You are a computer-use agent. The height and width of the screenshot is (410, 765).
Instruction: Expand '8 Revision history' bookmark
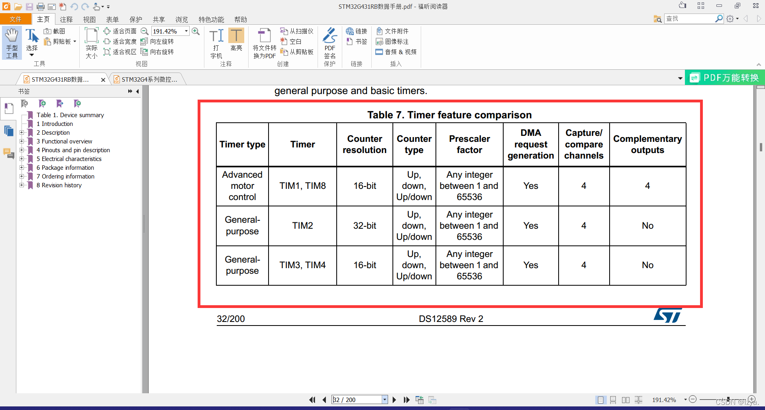point(22,185)
